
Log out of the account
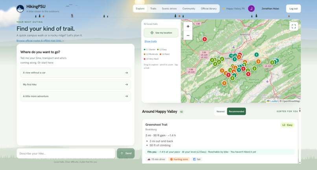click(293, 9)
